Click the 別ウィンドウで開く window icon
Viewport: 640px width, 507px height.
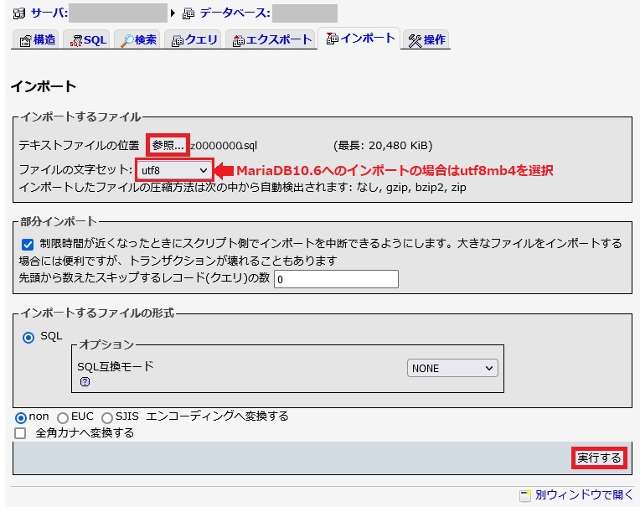pyautogui.click(x=525, y=495)
